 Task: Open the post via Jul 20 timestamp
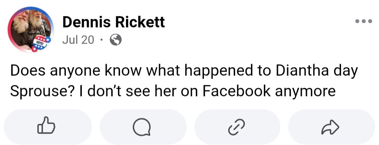pos(78,40)
